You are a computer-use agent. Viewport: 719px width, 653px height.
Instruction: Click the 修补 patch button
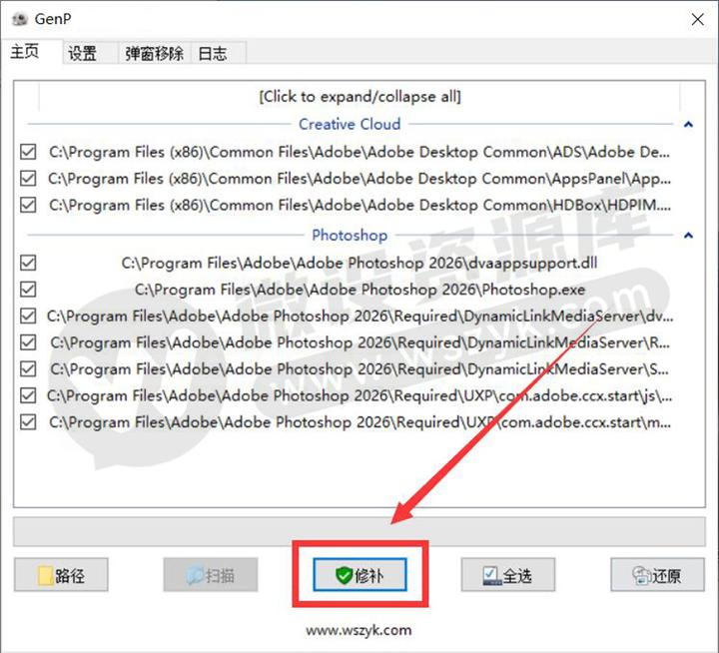click(359, 574)
